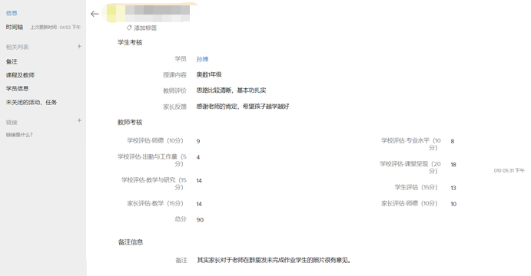Click the 备注信息 section heading
Image resolution: width=531 pixels, height=276 pixels.
(x=131, y=242)
